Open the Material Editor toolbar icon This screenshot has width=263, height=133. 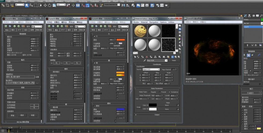click(x=152, y=5)
